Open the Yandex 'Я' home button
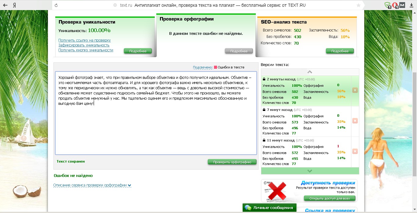The image size is (417, 213). 15,5
